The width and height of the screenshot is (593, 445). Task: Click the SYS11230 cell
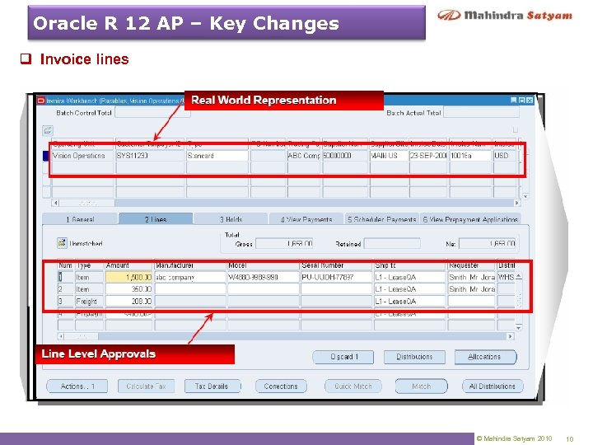point(150,156)
